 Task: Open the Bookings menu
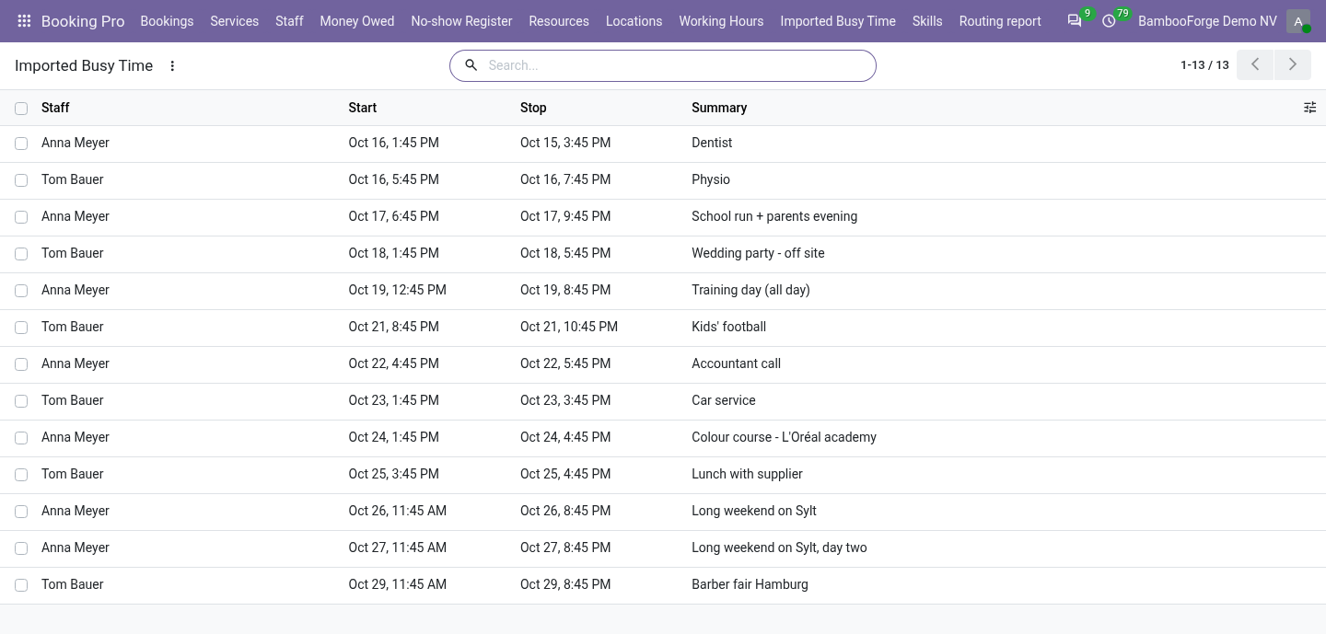click(x=167, y=21)
